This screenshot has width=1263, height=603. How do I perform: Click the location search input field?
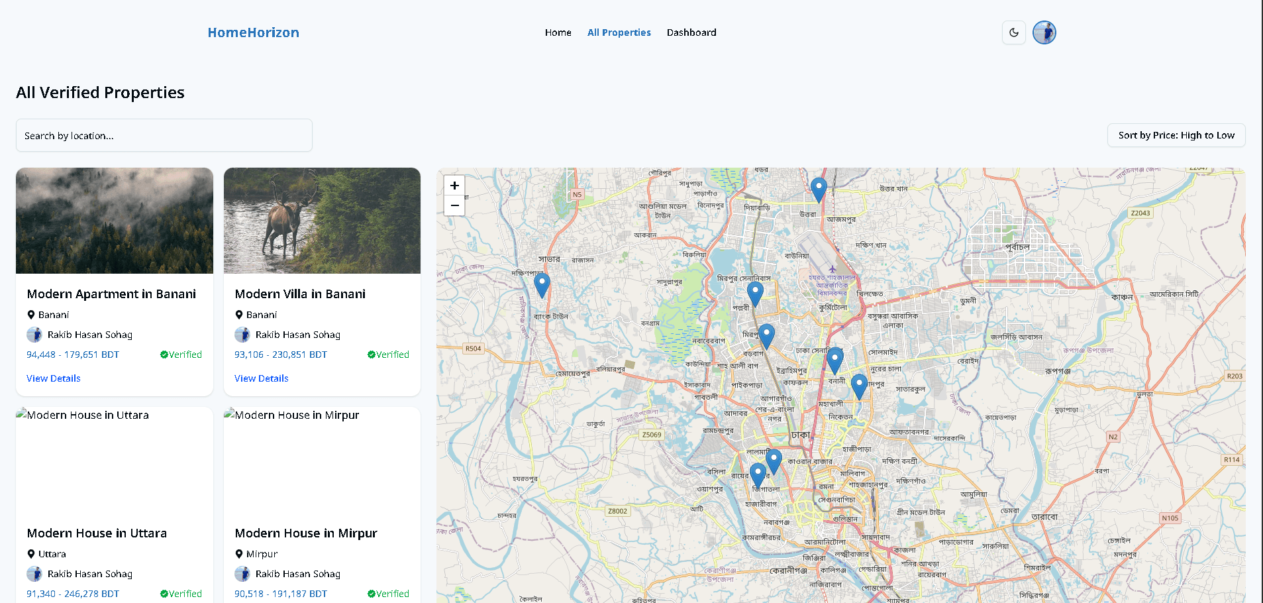pos(164,135)
